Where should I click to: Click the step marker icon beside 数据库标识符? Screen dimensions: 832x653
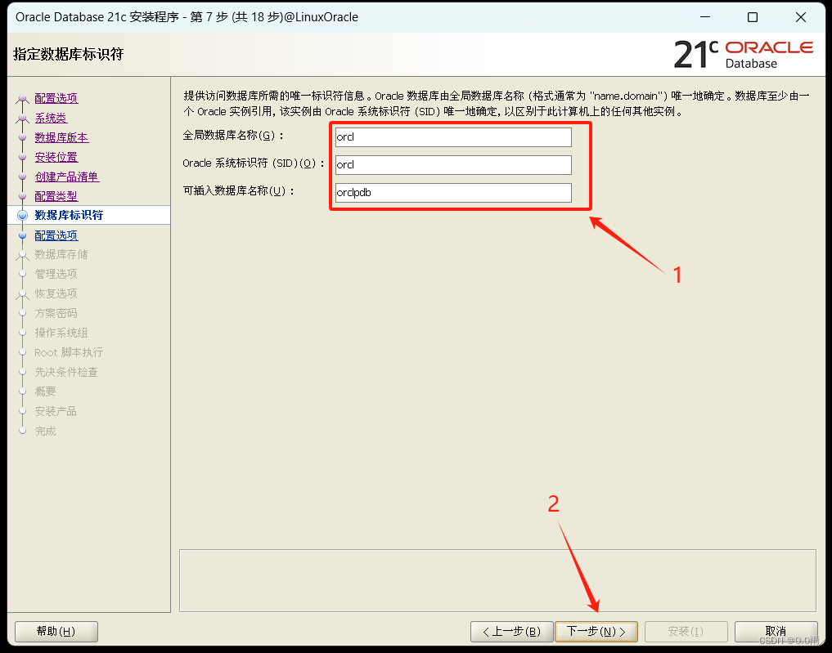[22, 214]
